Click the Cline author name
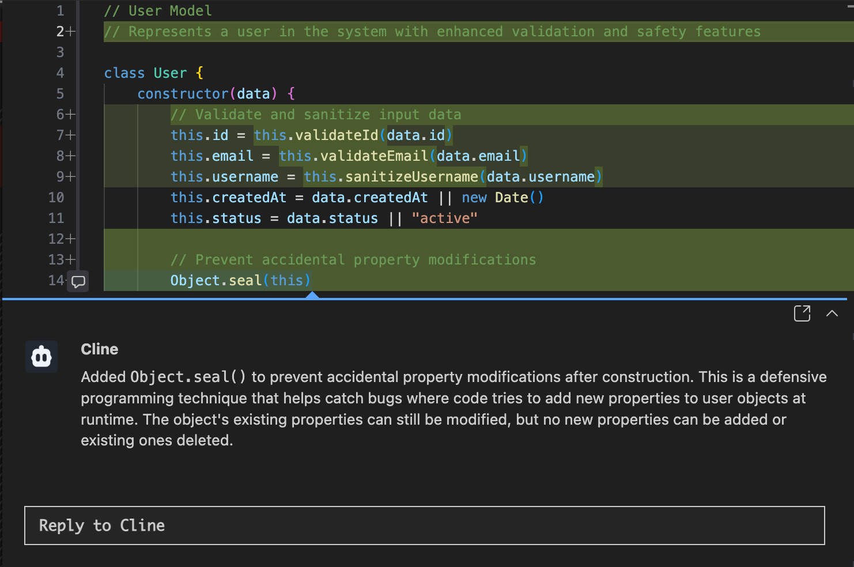The width and height of the screenshot is (854, 567). (99, 349)
